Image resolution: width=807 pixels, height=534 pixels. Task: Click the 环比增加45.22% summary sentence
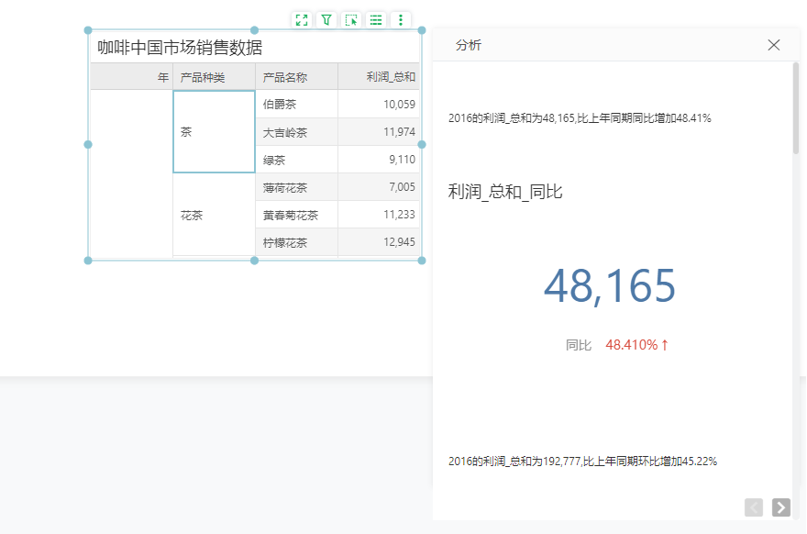(x=582, y=462)
